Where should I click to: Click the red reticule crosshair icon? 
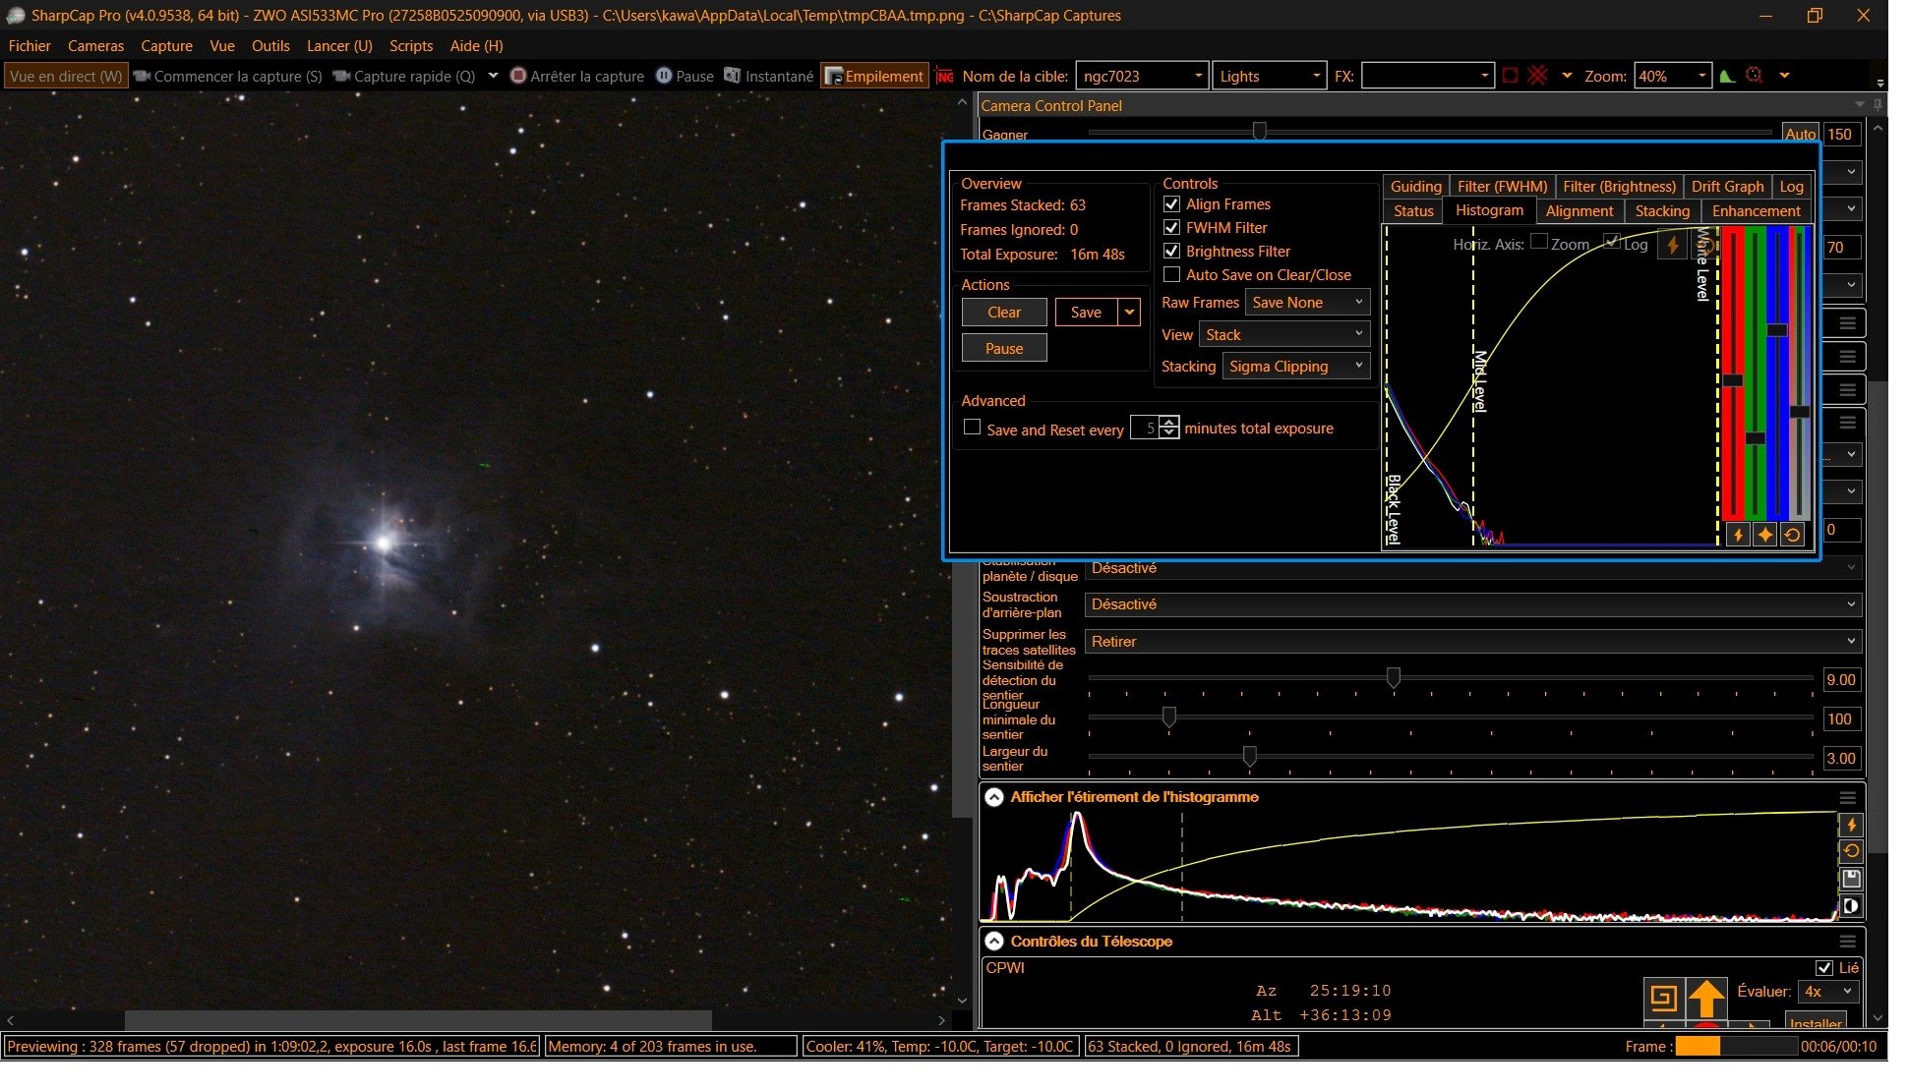1538,76
